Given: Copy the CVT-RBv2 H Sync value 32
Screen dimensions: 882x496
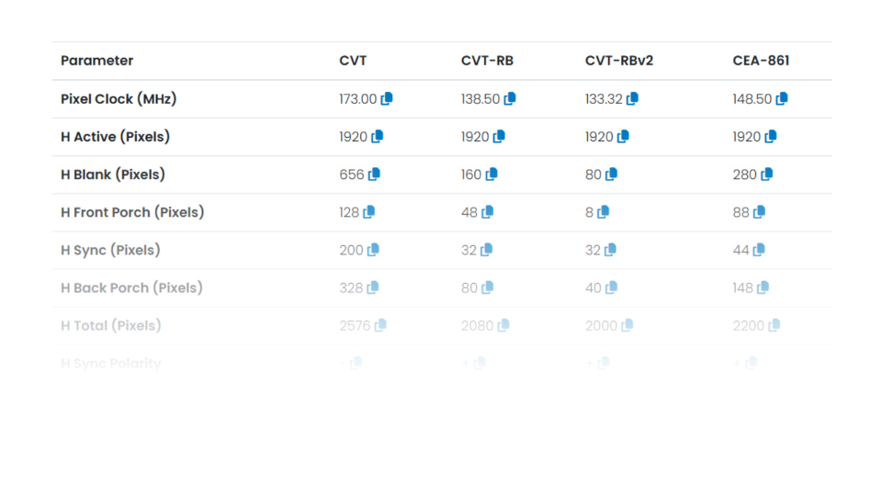Looking at the screenshot, I should coord(610,249).
